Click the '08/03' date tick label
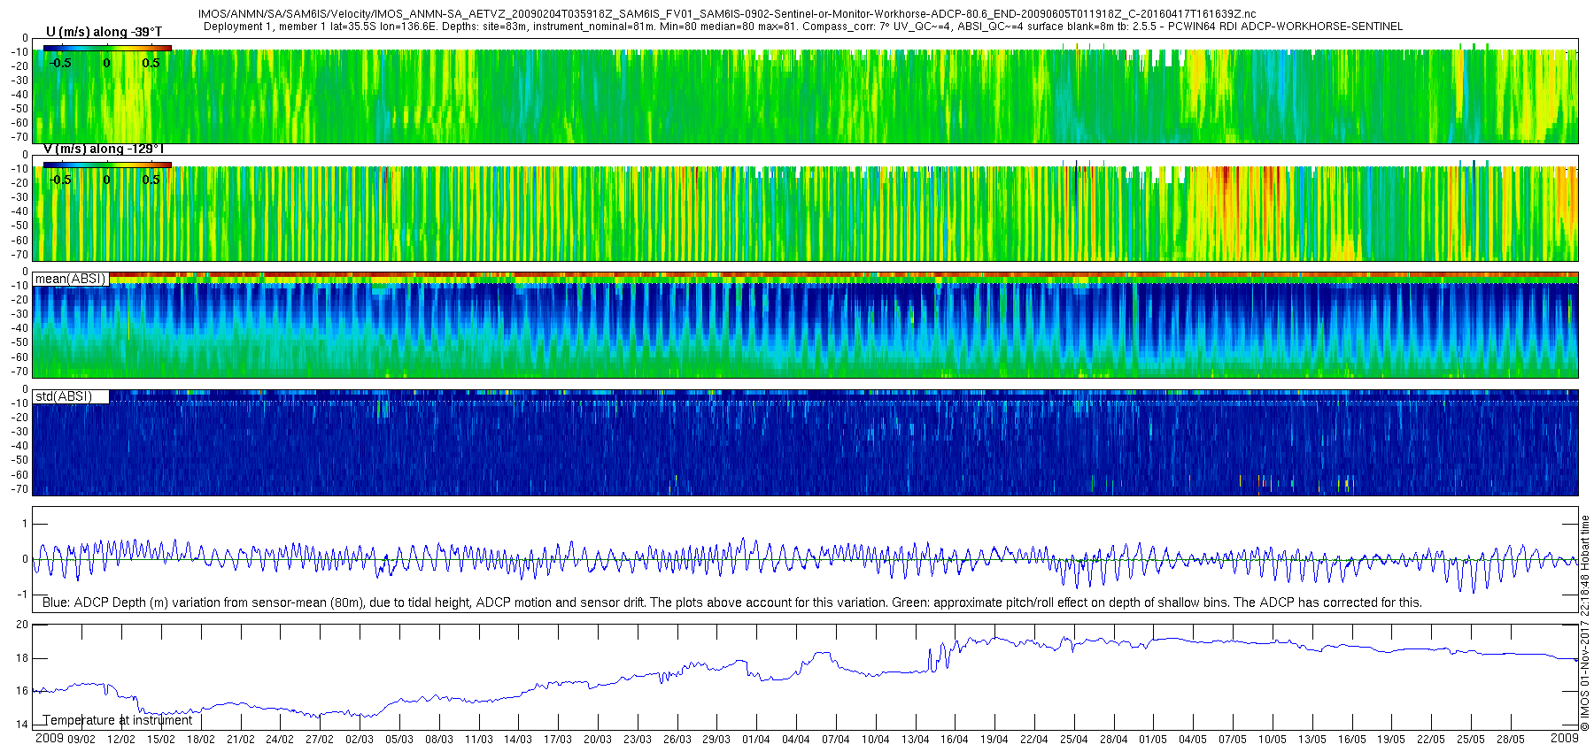Screen dimensions: 1594x752 439,740
